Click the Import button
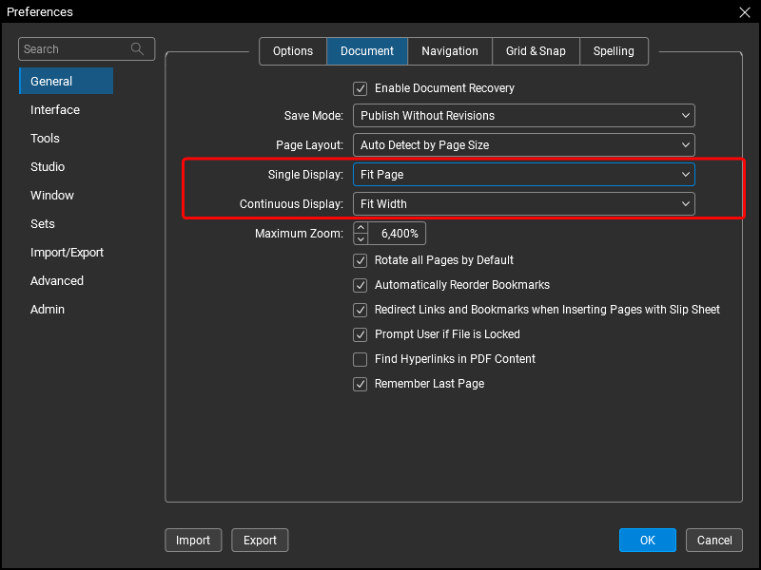The width and height of the screenshot is (761, 570). [193, 541]
